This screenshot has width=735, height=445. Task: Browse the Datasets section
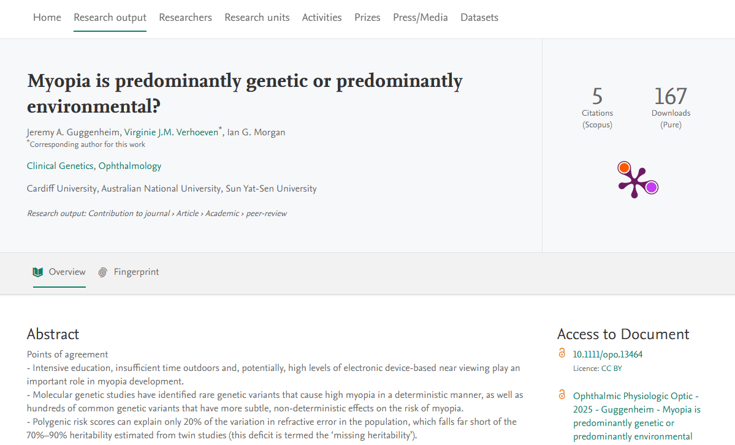pyautogui.click(x=479, y=18)
